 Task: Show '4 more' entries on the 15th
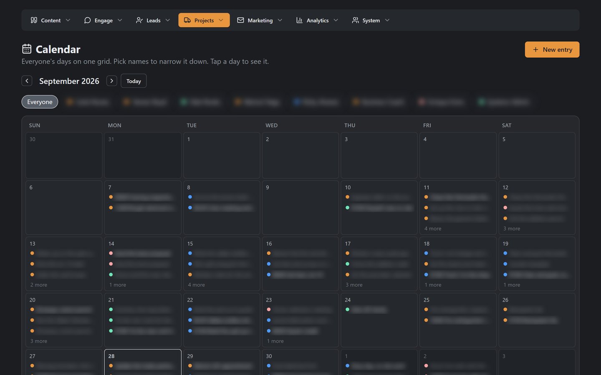coord(197,285)
